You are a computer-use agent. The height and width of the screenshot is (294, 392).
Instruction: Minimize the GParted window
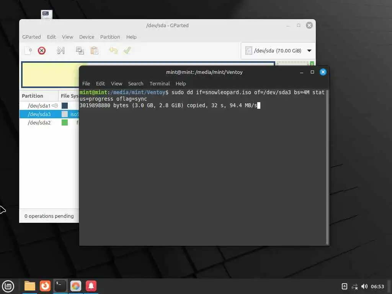click(x=288, y=26)
